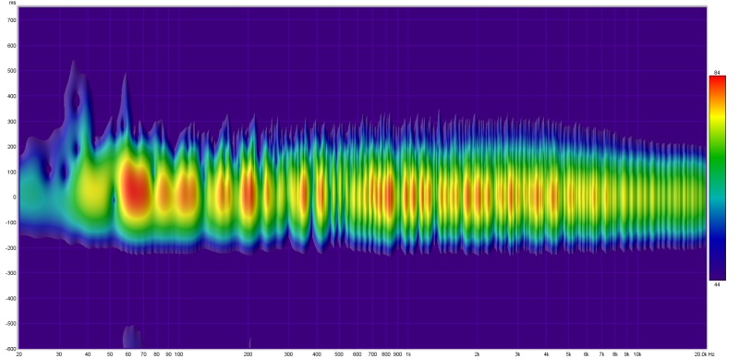Viewport: 739px width, 359px height.
Task: Click the 7k label on the frequency axis
Action: 602,353
